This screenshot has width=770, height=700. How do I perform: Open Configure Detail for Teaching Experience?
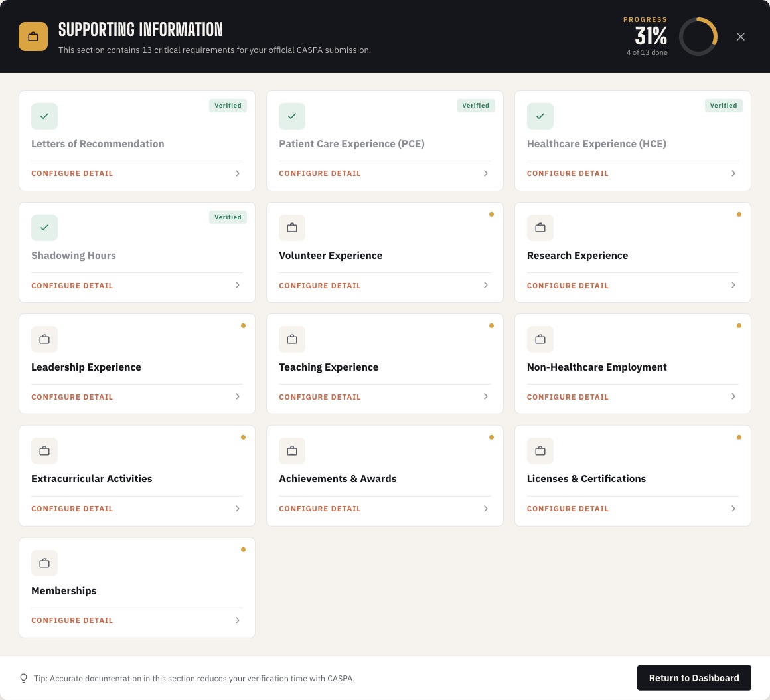click(320, 397)
